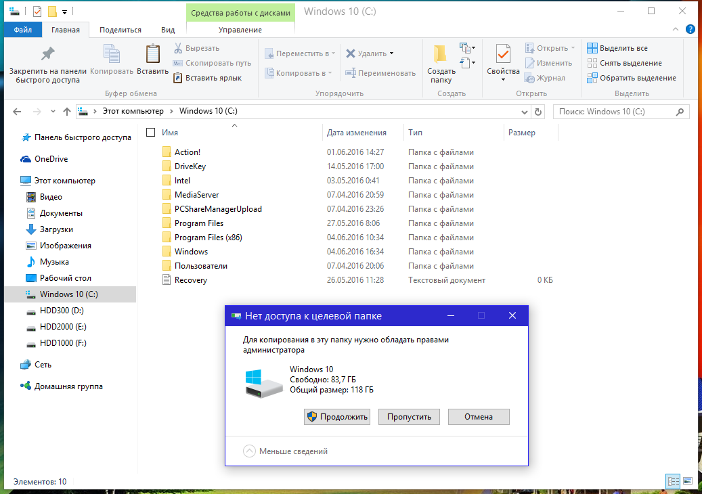Click the Refresh icon beside address bar
The image size is (702, 494).
coord(538,112)
